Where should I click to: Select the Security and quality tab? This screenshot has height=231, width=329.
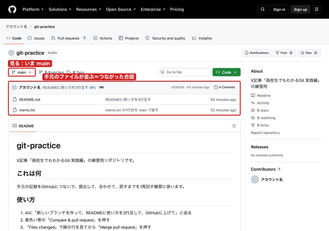tap(165, 38)
